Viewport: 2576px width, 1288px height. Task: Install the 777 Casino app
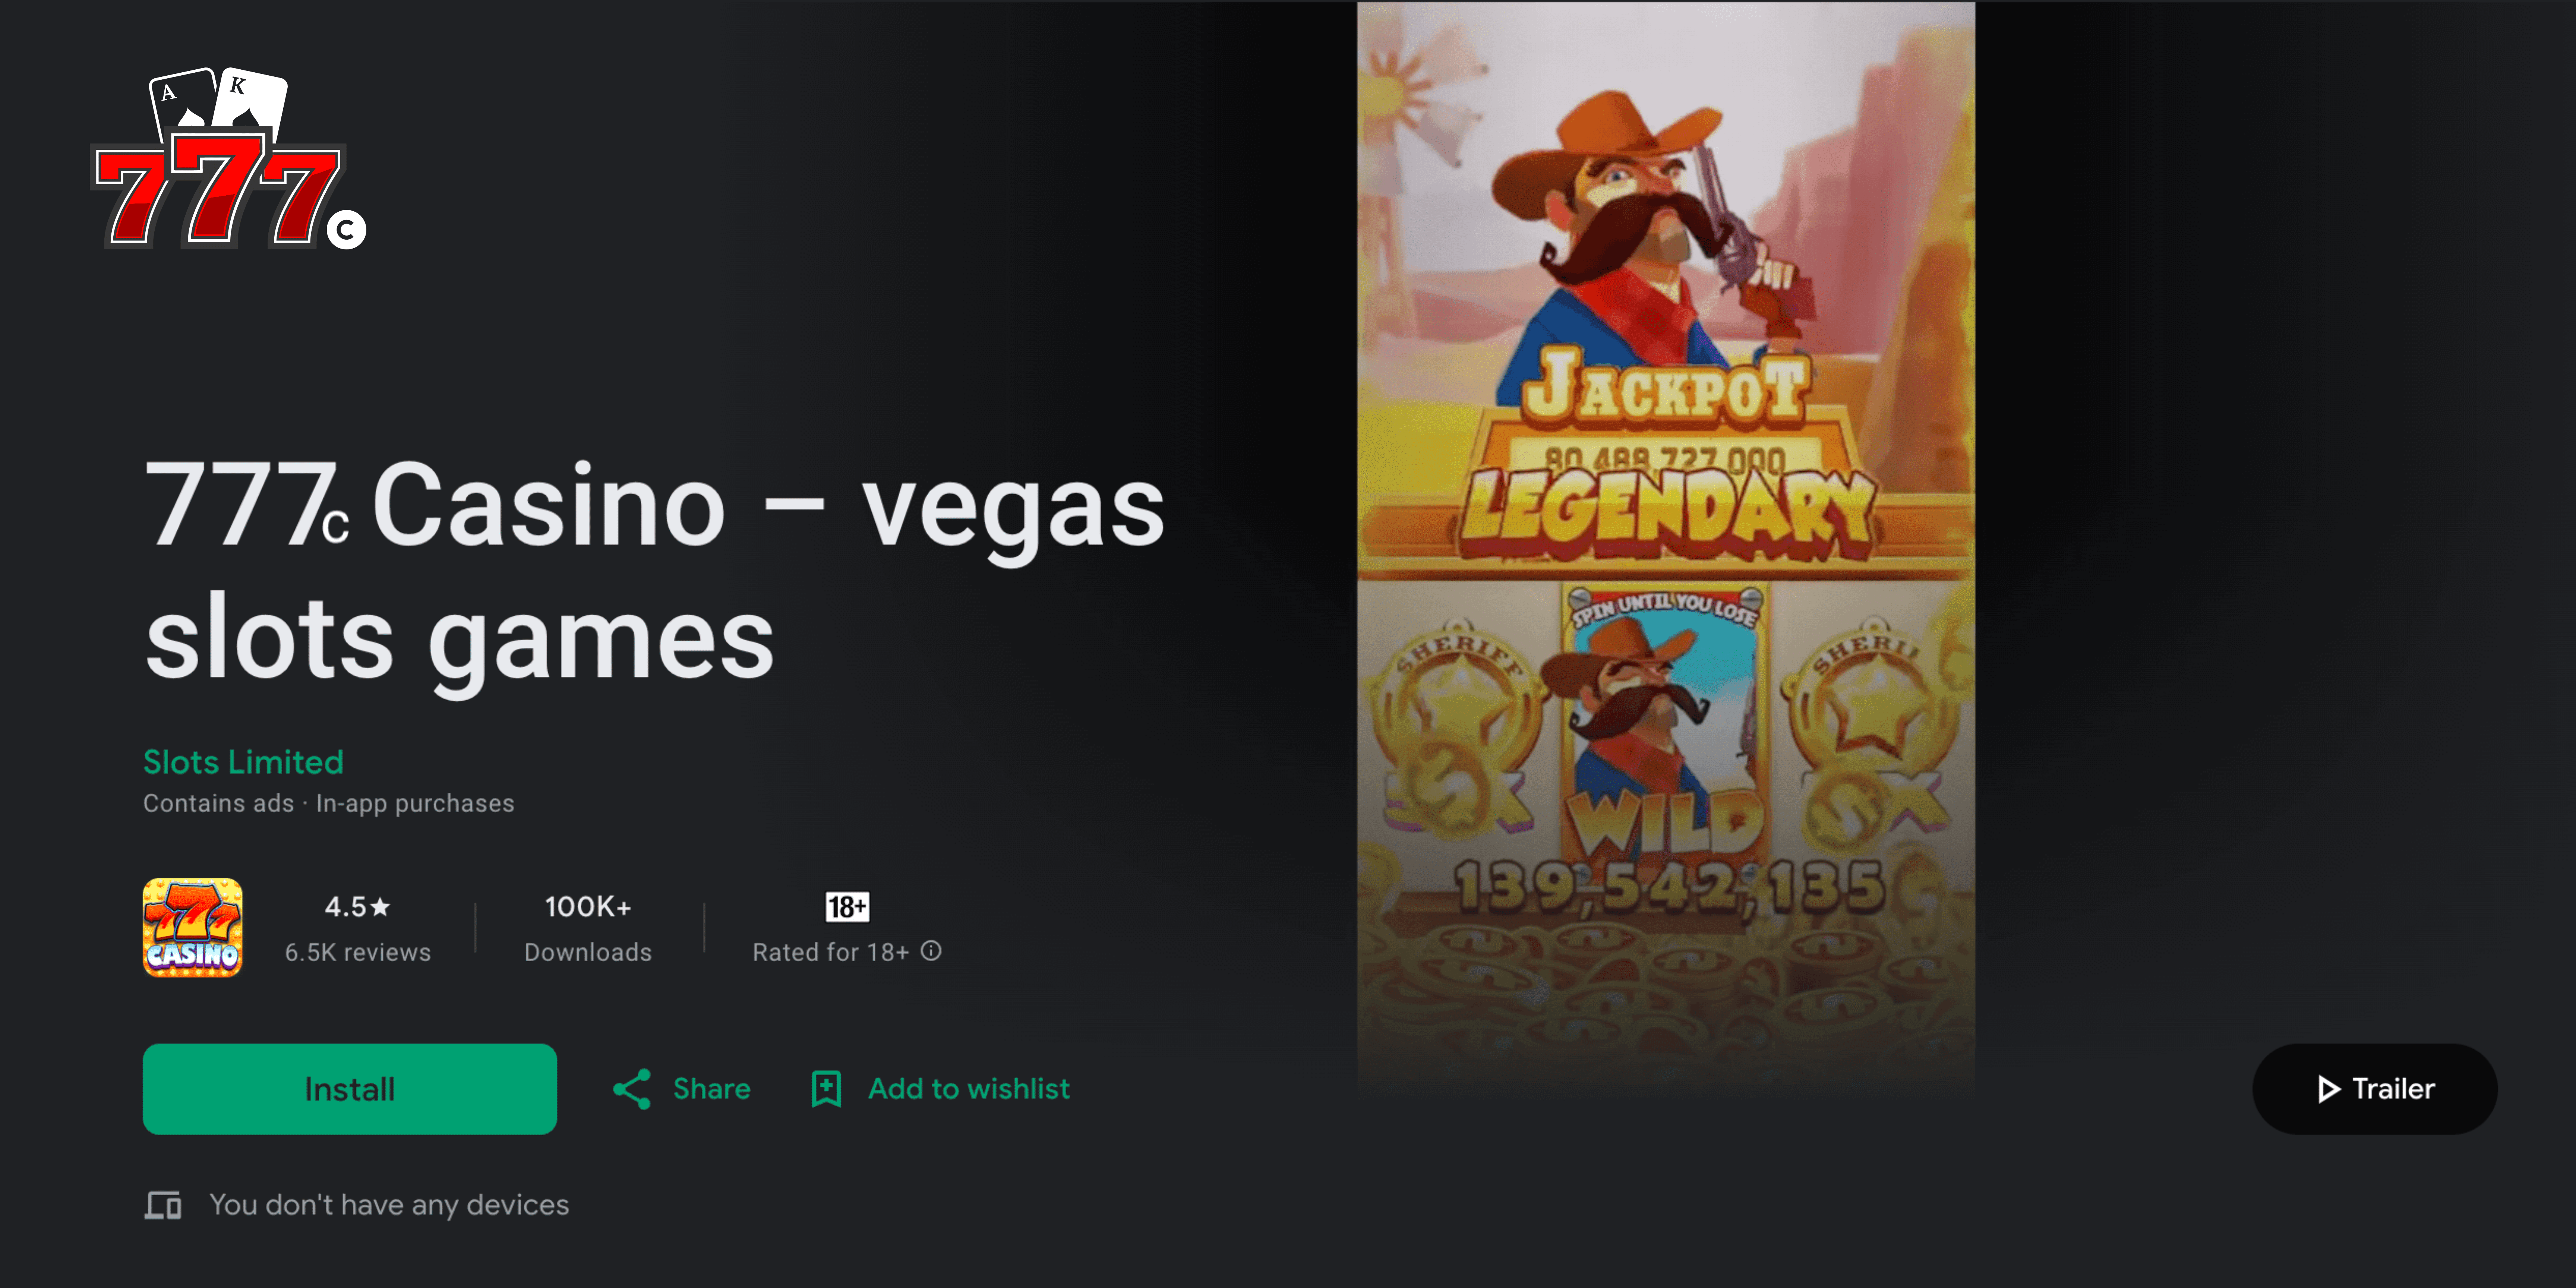[x=350, y=1089]
